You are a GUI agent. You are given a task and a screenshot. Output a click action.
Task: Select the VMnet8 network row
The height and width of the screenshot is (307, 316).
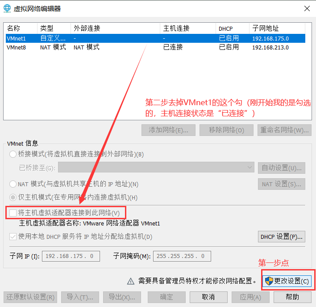pos(155,48)
